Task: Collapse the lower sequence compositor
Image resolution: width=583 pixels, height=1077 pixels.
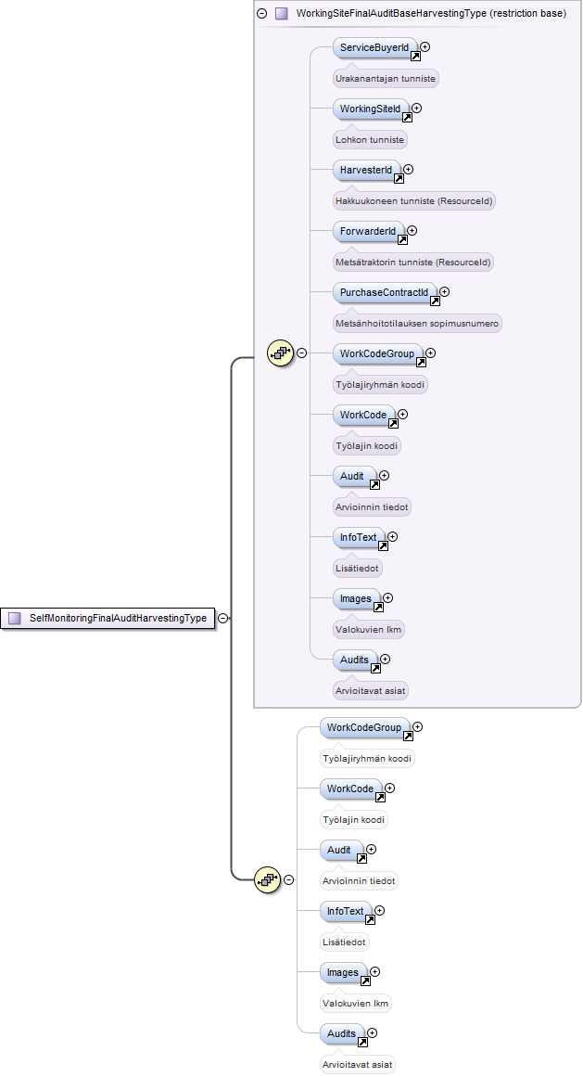Action: [x=289, y=879]
